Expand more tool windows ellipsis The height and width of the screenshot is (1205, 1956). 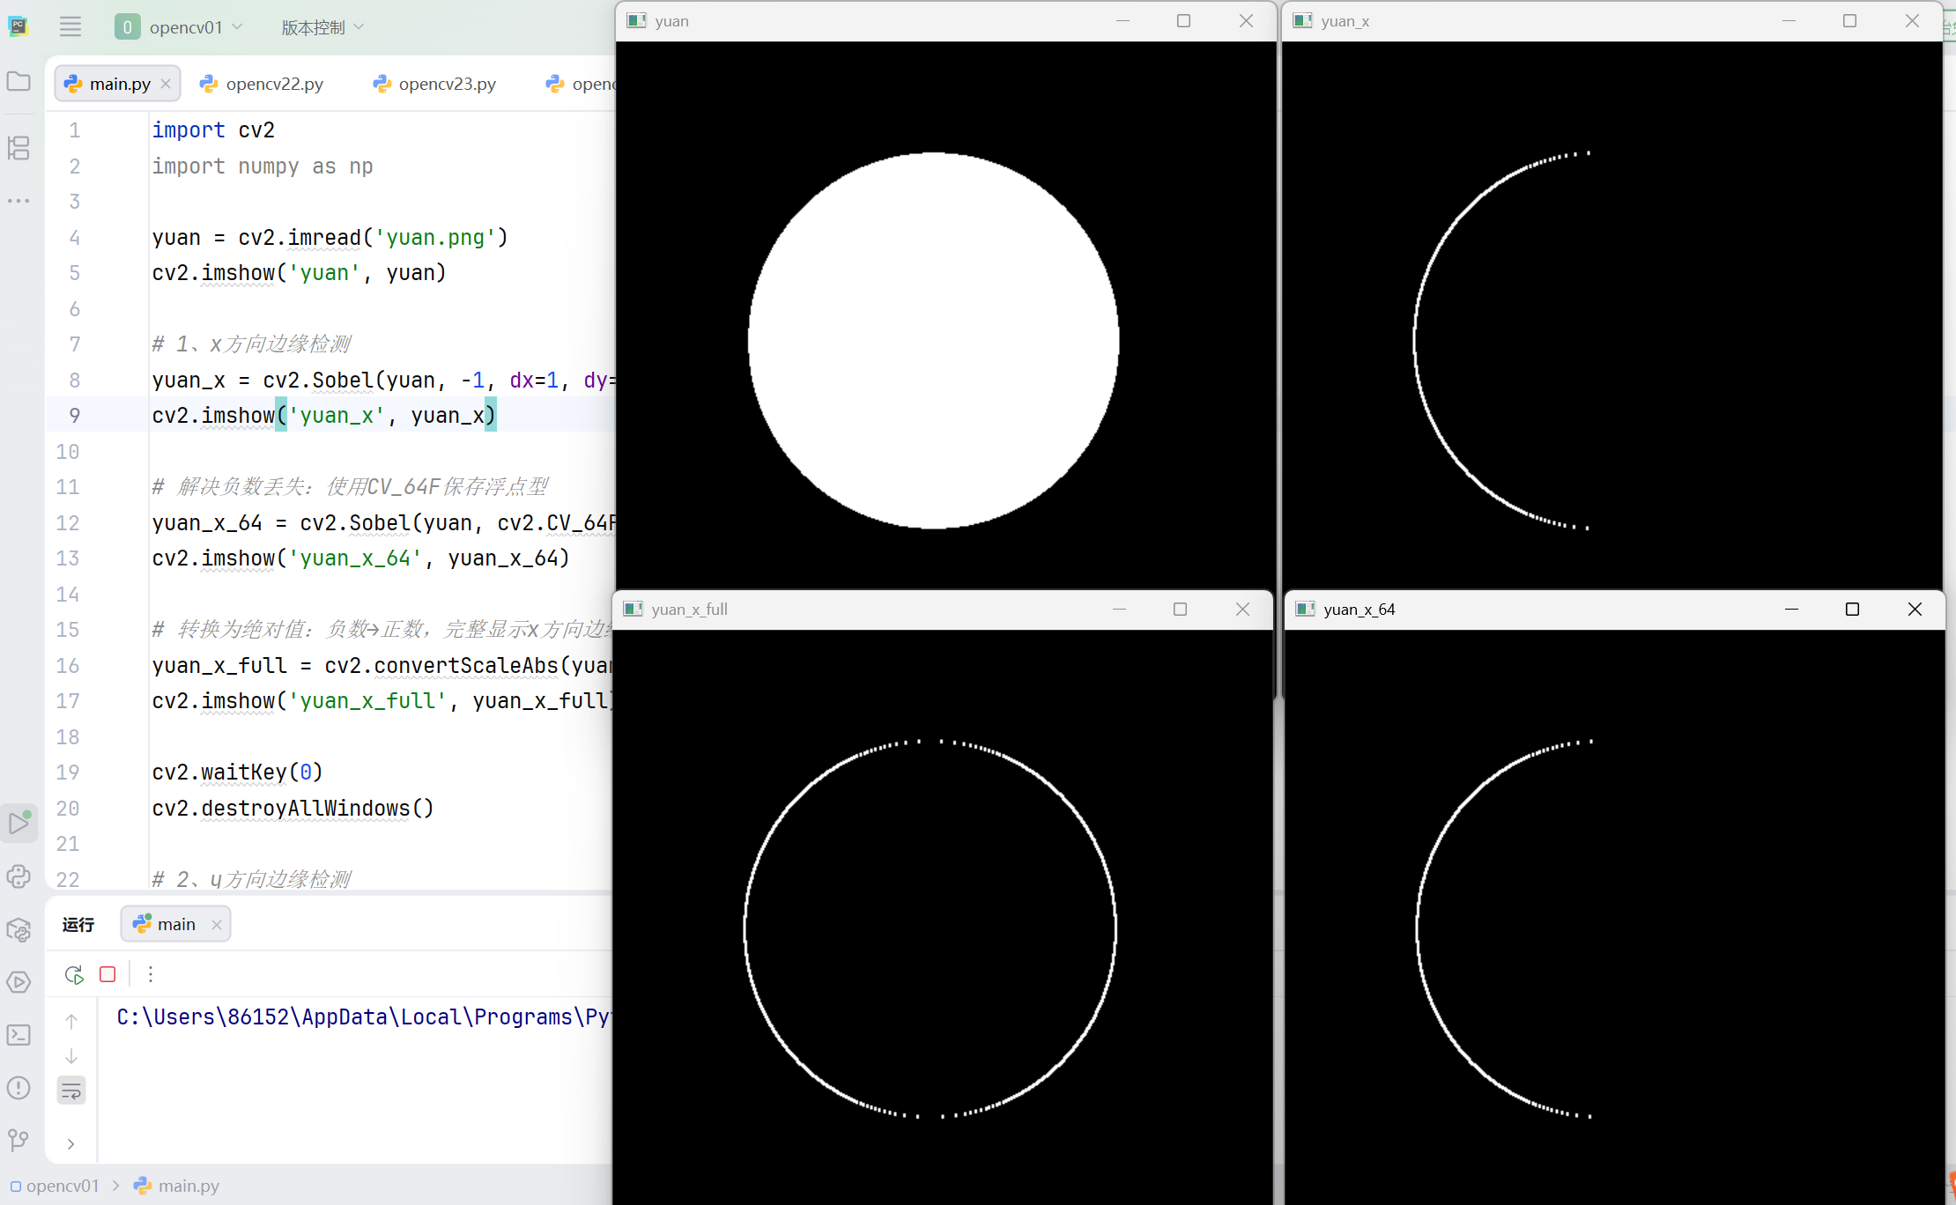19,201
